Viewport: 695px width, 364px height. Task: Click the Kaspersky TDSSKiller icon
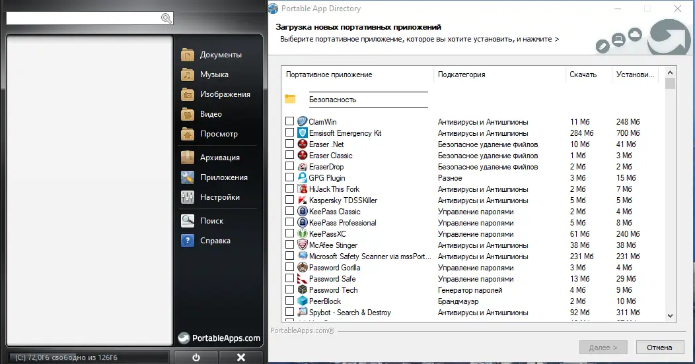coord(303,200)
